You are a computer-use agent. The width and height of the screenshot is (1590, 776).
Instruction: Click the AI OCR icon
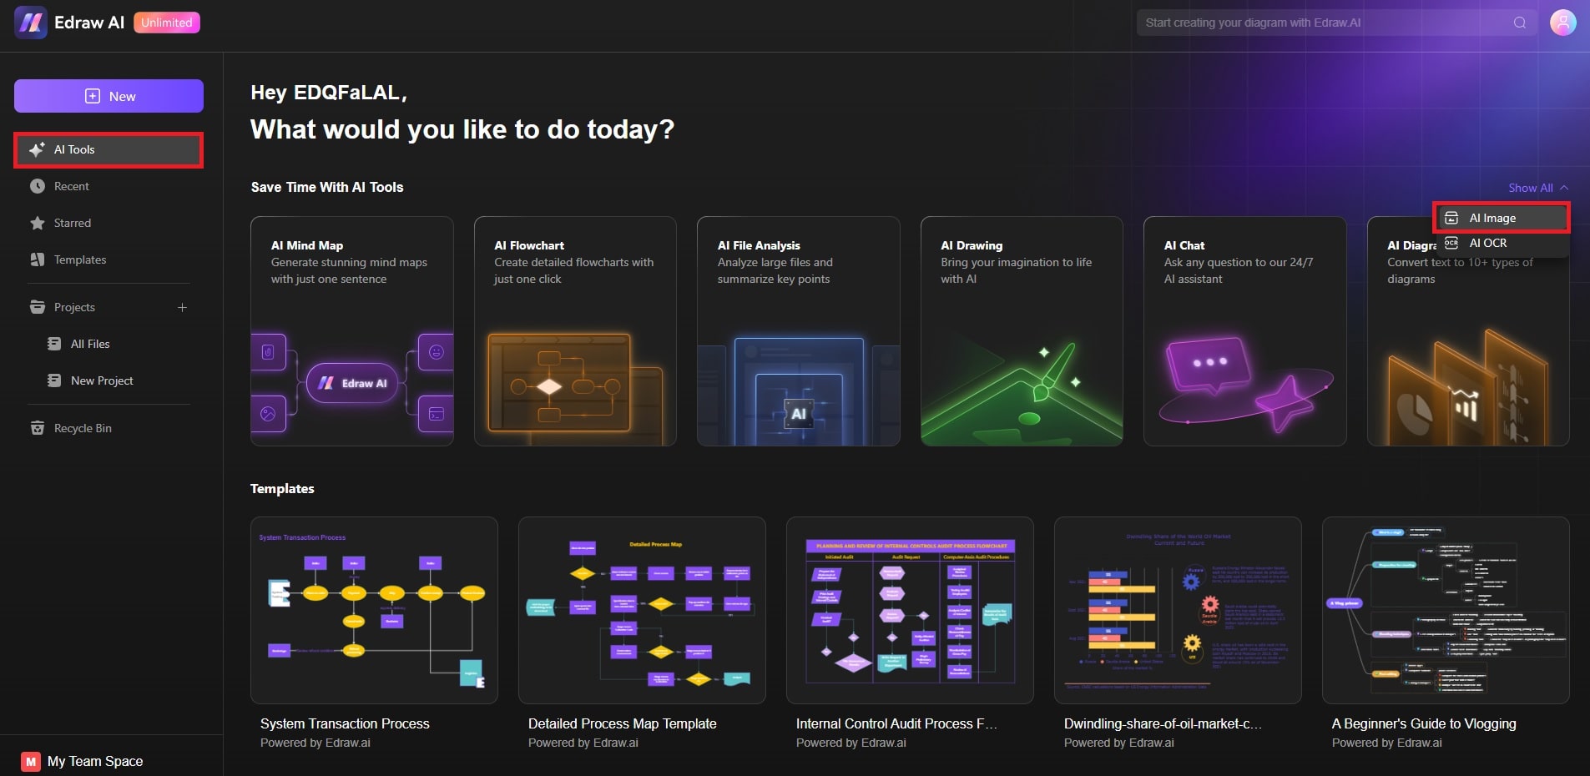click(1451, 243)
